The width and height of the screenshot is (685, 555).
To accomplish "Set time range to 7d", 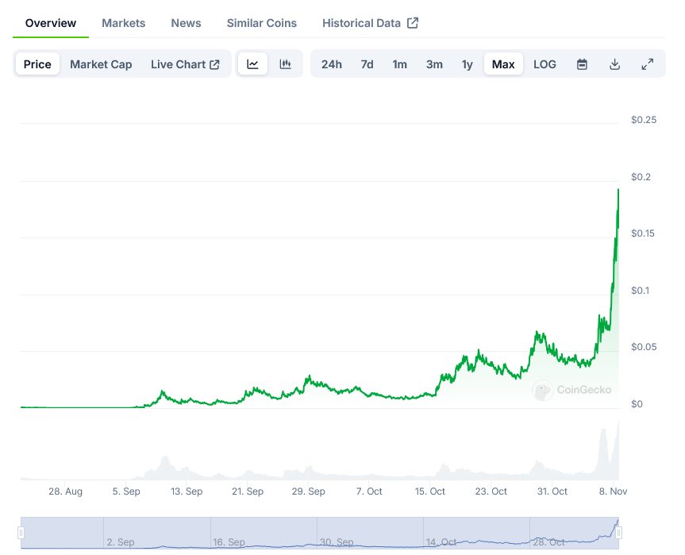I will tap(367, 64).
